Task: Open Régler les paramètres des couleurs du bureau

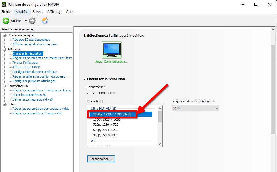Action: pyautogui.click(x=42, y=58)
